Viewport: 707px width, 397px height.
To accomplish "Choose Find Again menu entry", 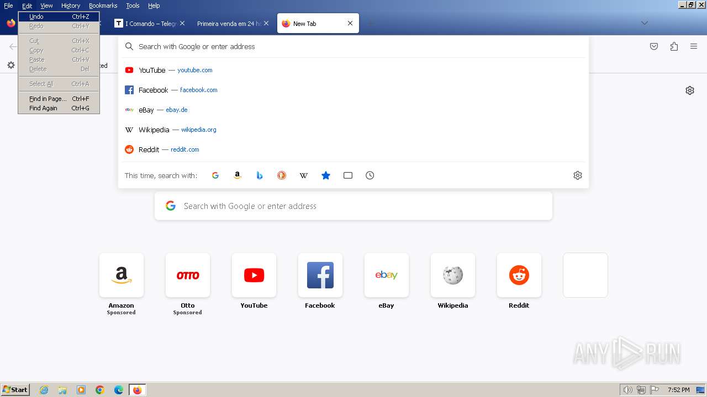I will coord(59,108).
